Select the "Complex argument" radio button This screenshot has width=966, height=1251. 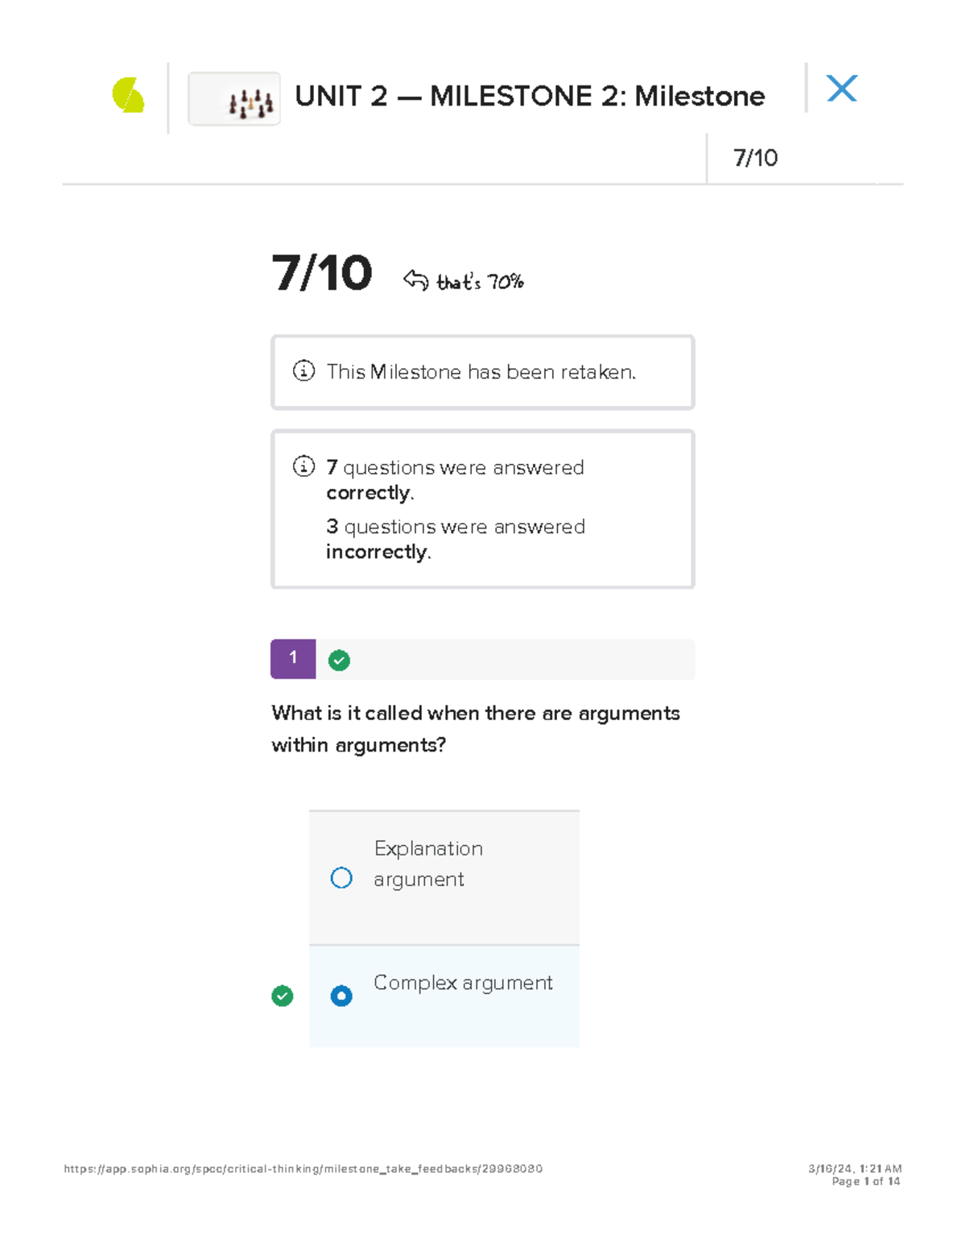341,996
